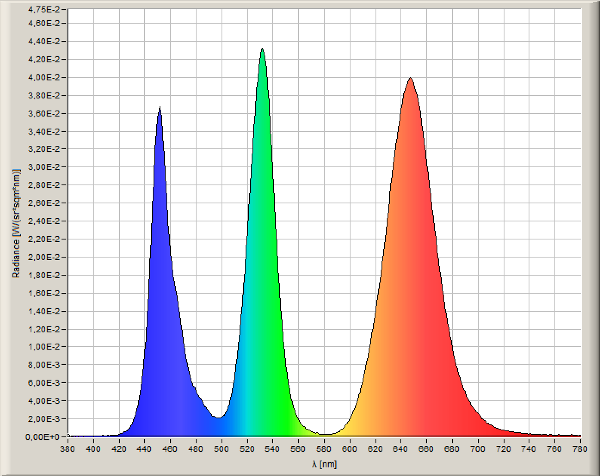The image size is (600, 476).
Task: Click the 700 x-axis tick label
Action: (478, 449)
